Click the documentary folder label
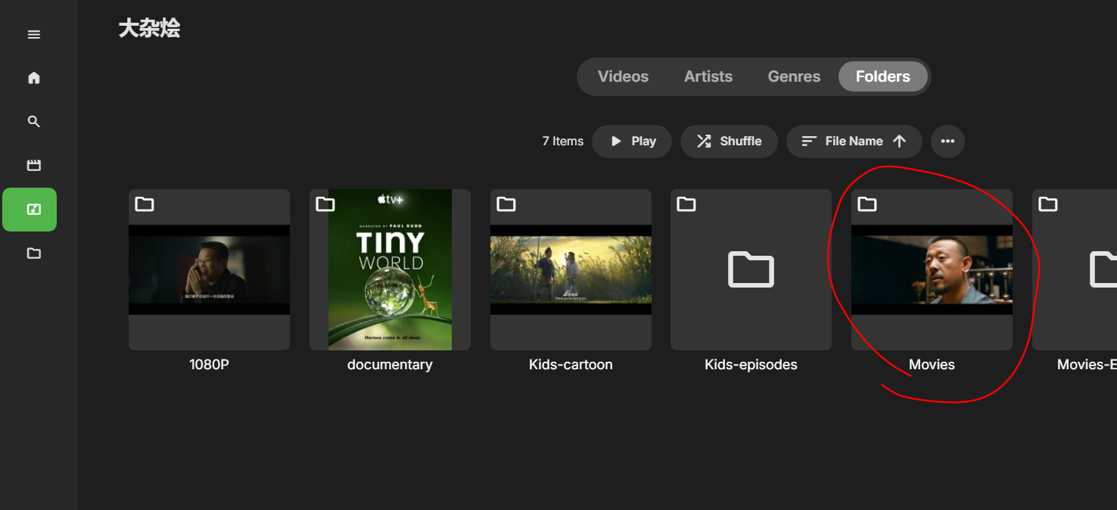This screenshot has width=1117, height=510. pyautogui.click(x=390, y=365)
